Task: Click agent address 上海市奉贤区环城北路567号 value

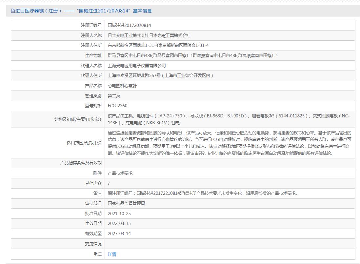Action: [x=161, y=75]
